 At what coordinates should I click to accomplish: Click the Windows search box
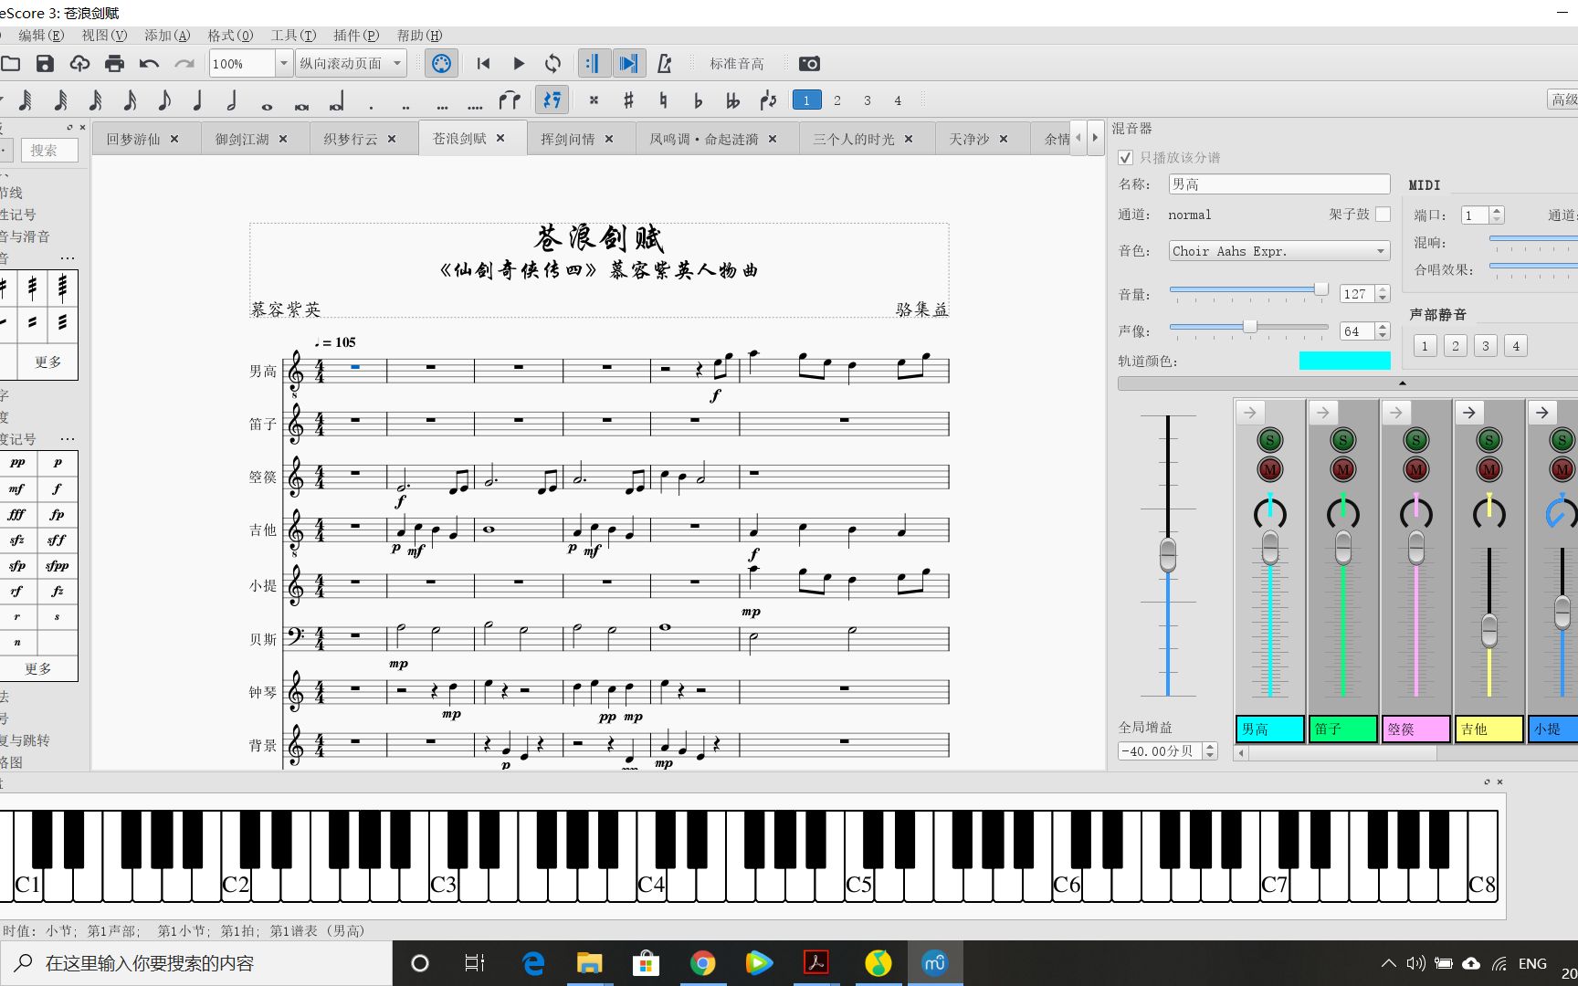(x=196, y=963)
